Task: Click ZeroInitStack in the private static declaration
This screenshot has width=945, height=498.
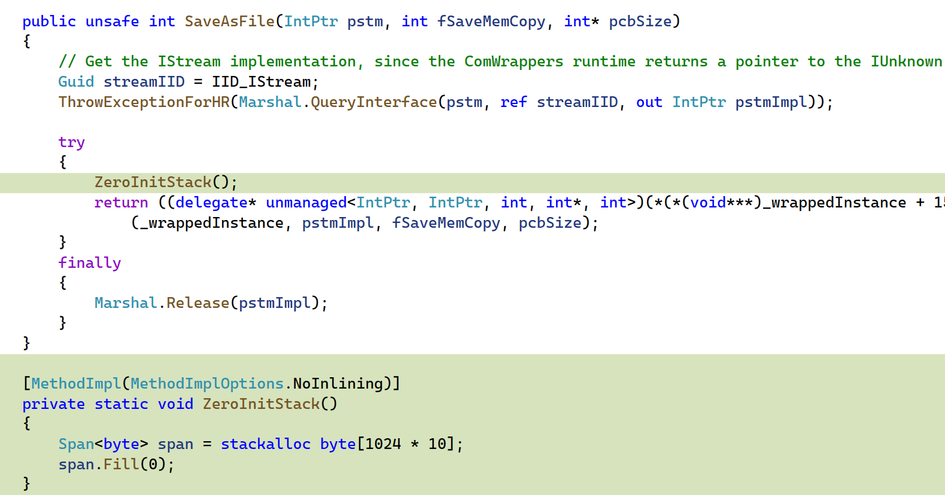Action: tap(261, 404)
